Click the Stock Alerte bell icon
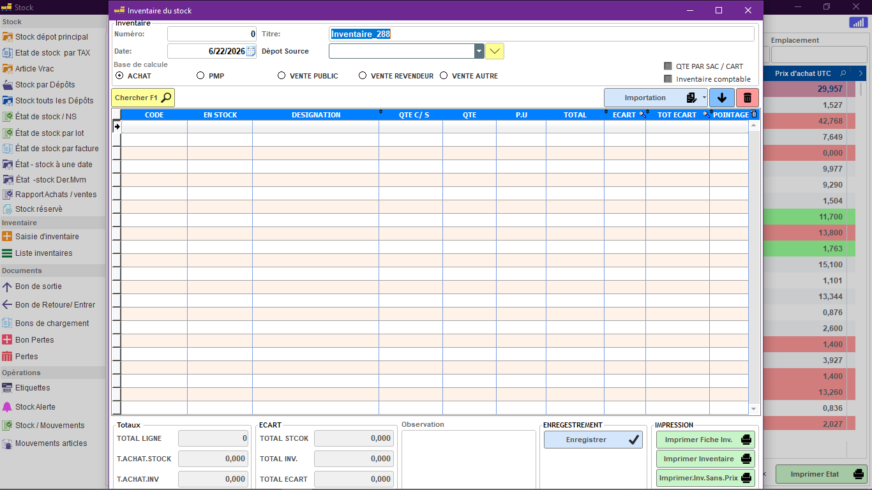 (8, 407)
